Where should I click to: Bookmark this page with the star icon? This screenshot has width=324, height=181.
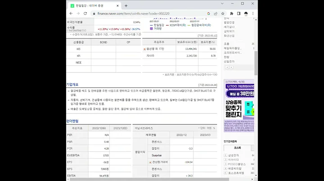pos(223,13)
